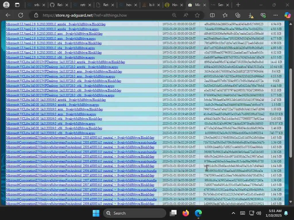The width and height of the screenshot is (294, 220).
Task: Download WindowsSubsystemForAndroid 2306.40000.4.0 msixbundle
Action: click(x=81, y=171)
